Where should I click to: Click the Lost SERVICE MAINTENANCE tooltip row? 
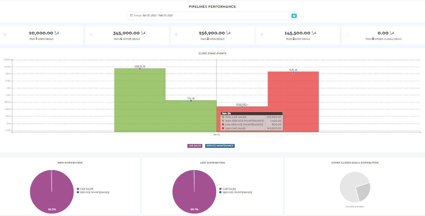[252, 124]
